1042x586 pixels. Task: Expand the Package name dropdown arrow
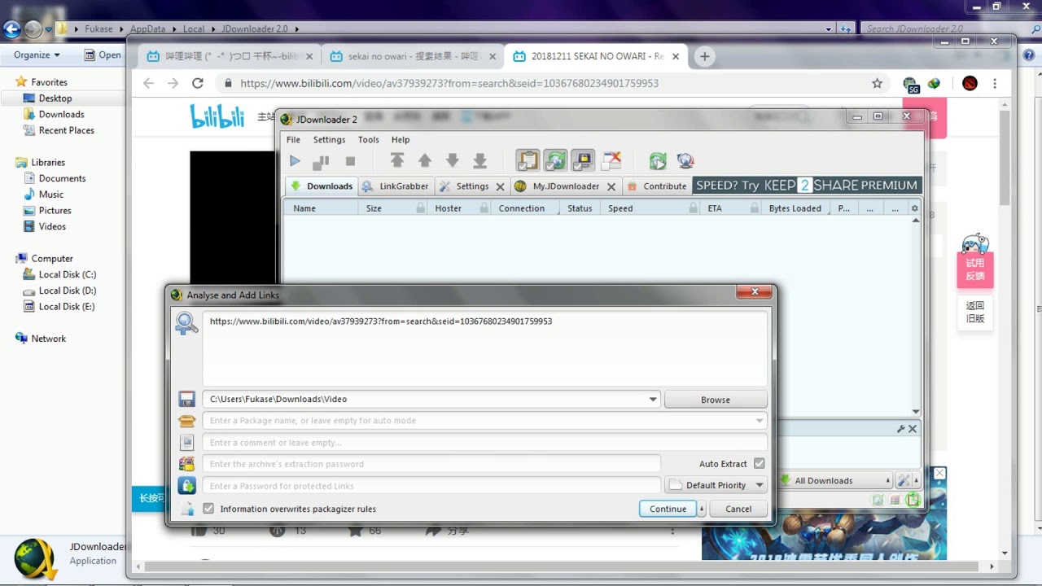click(x=759, y=421)
